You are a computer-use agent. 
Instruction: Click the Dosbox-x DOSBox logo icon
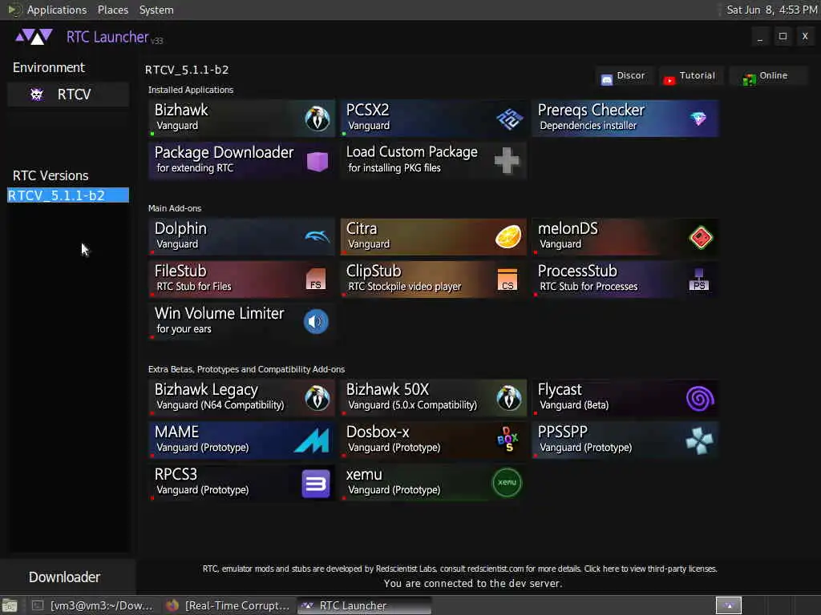[x=508, y=440]
